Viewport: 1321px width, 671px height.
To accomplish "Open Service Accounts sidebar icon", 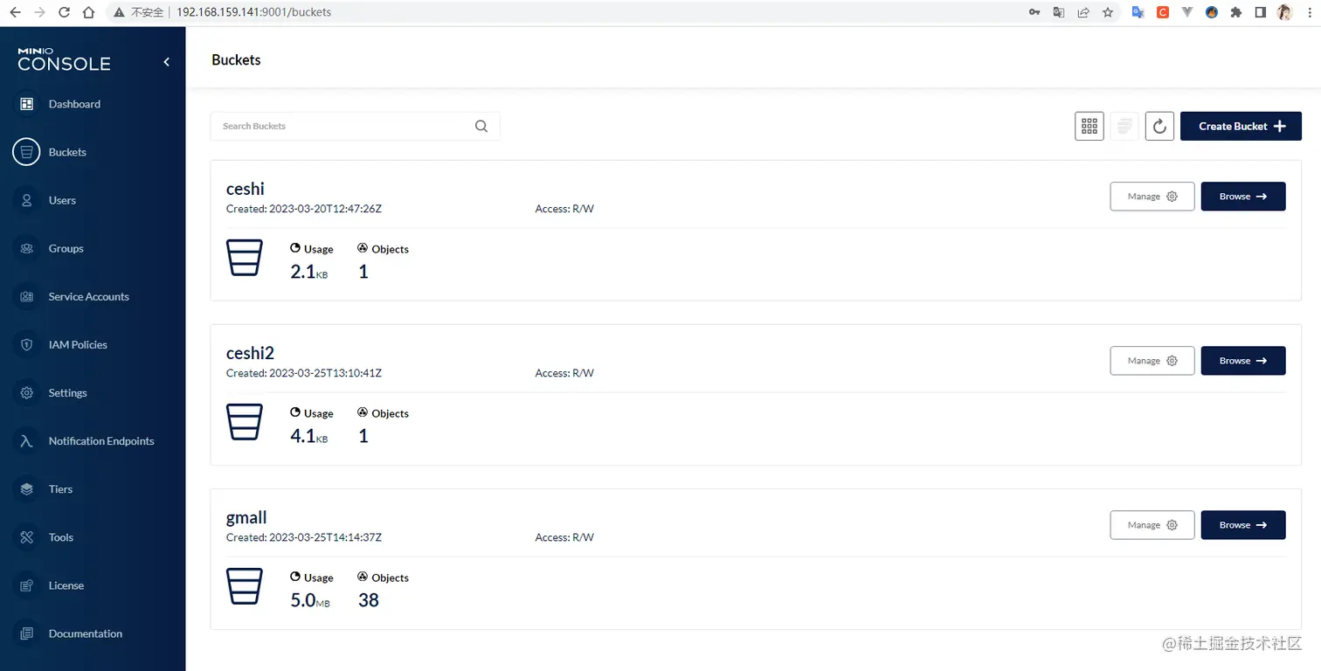I will (x=26, y=296).
